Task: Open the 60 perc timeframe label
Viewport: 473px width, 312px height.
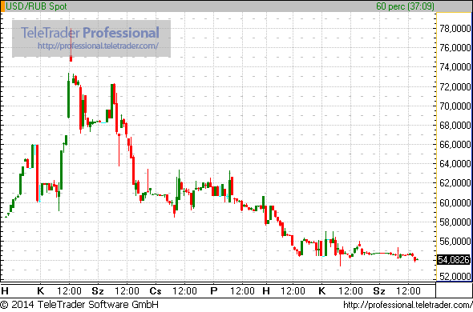Action: click(405, 6)
